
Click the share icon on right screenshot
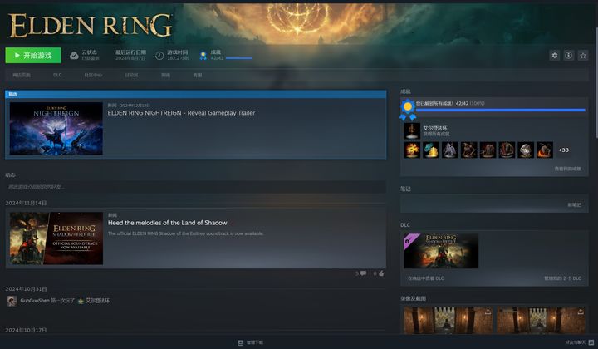click(581, 312)
